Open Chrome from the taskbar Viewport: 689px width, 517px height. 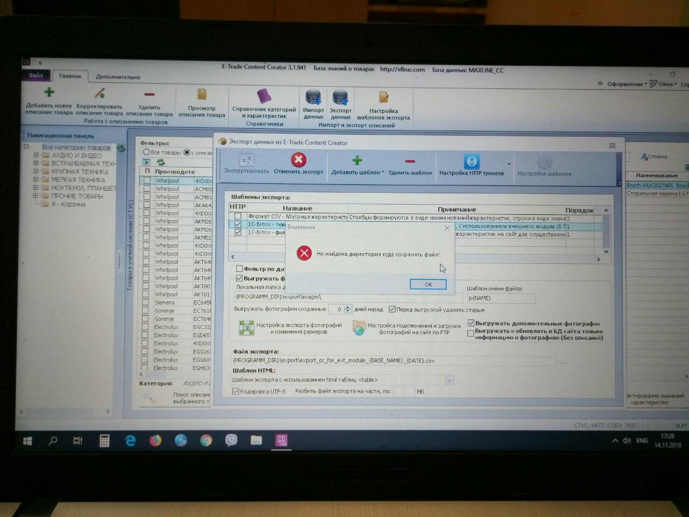206,441
